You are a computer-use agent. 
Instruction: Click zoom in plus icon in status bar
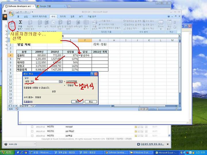pyautogui.click(x=177, y=109)
